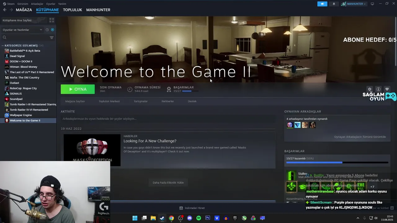This screenshot has height=223, width=397.
Task: Open the advanced filter options icon
Action: [x=52, y=37]
